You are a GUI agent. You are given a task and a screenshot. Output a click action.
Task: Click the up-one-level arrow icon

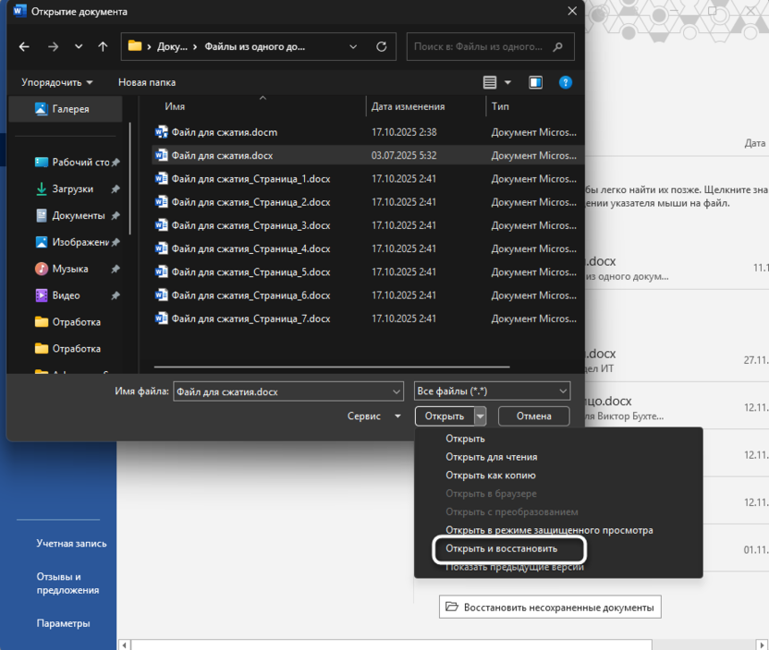103,46
